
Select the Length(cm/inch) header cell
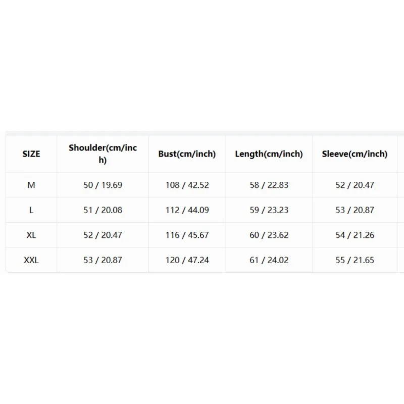click(269, 154)
